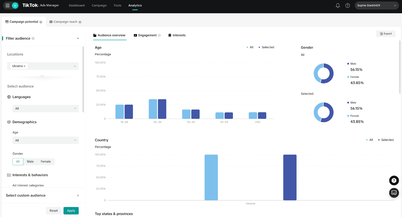Viewport: 402px width, 217px height.
Task: Select All gender option
Action: click(x=18, y=161)
